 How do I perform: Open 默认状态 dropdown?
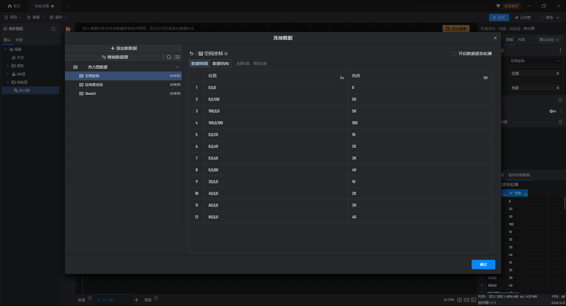point(549,40)
